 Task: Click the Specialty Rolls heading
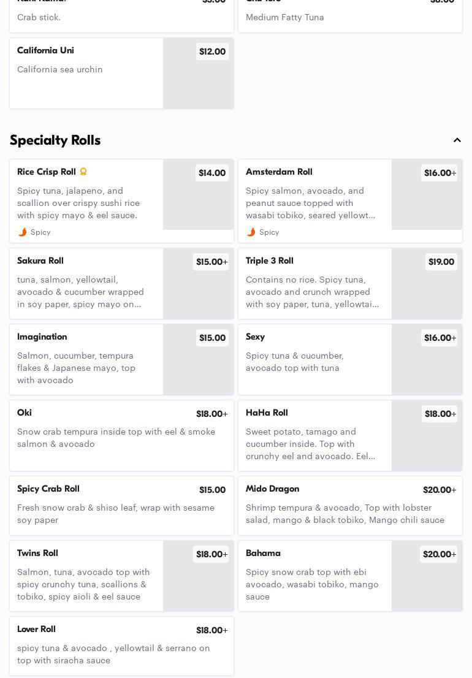[55, 140]
